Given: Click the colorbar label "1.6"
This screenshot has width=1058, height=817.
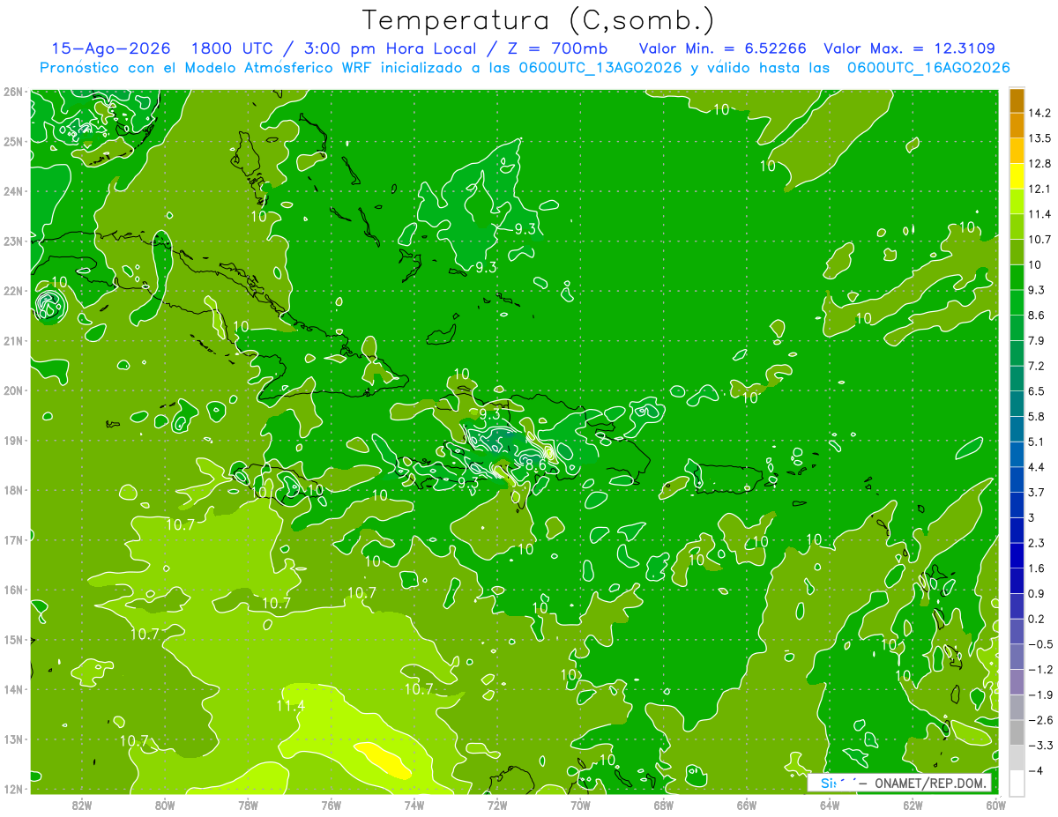Looking at the screenshot, I should (x=1036, y=568).
